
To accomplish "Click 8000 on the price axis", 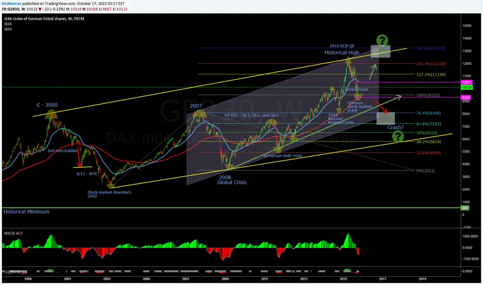I will coord(467,114).
